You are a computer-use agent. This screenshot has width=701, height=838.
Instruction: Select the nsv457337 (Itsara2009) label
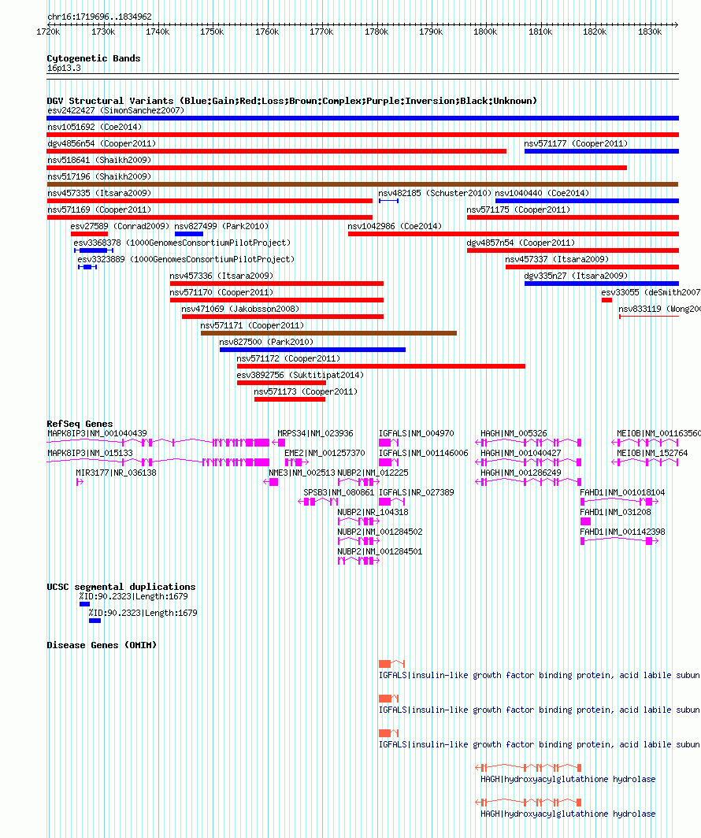point(558,260)
